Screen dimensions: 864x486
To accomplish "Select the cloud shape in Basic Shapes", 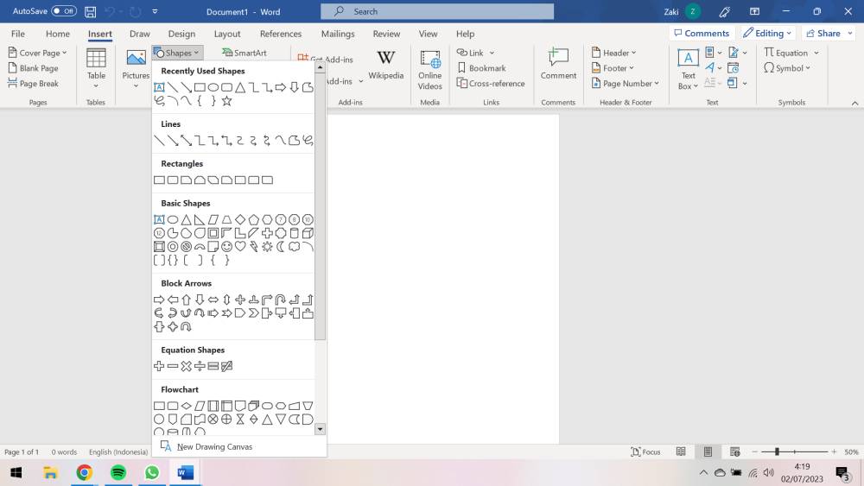I will click(x=295, y=247).
